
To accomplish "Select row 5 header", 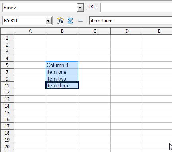I will [x=7, y=65].
